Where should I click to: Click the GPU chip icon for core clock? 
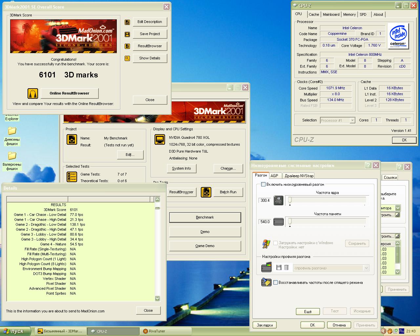[x=279, y=200]
